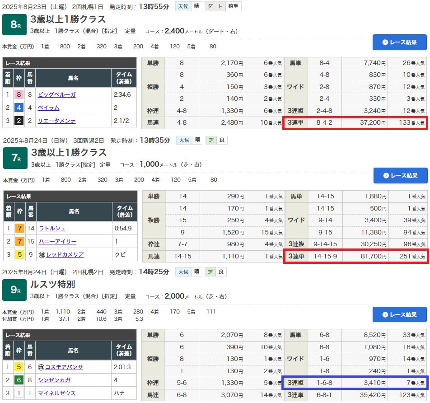This screenshot has height=403, width=430.
Task: Open horse link ラトルシェ
Action: [52, 229]
